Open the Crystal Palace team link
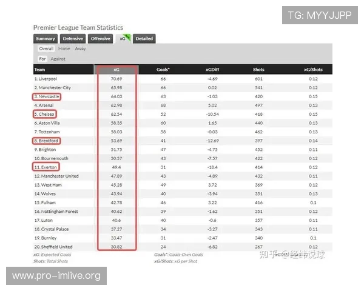This screenshot has height=291, width=364. coord(52,229)
